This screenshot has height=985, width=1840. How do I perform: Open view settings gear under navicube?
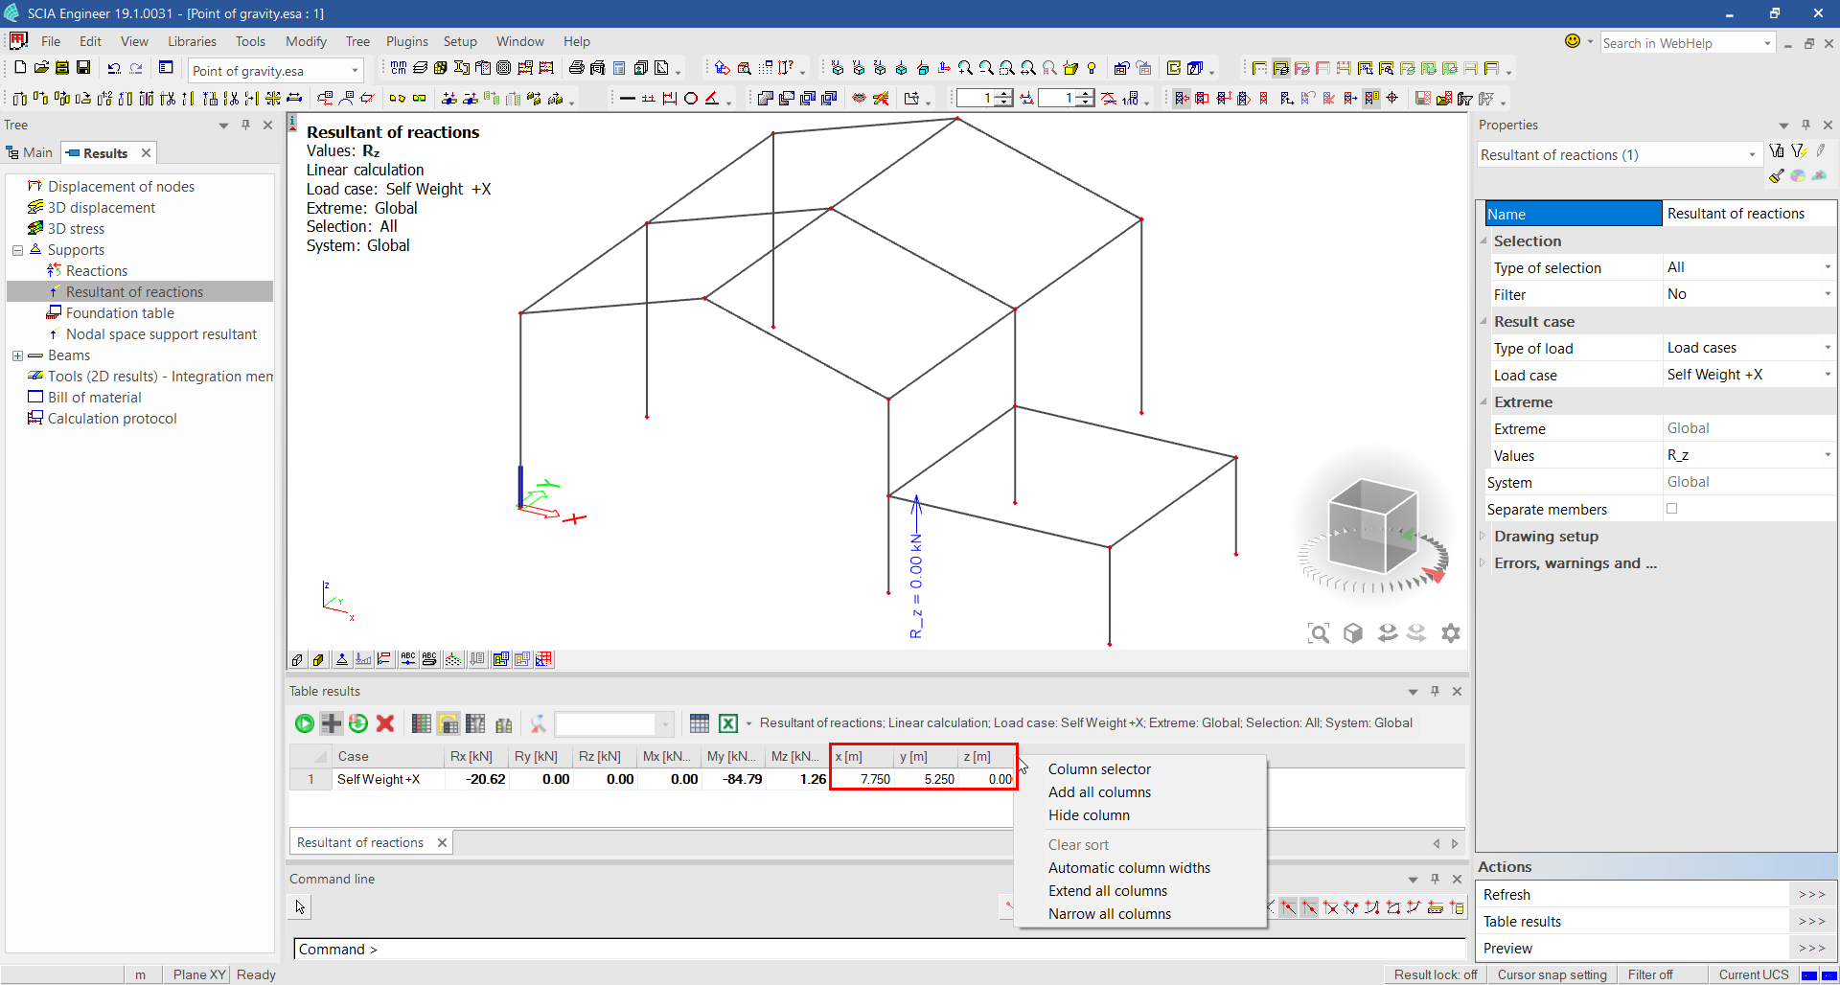[x=1451, y=633]
